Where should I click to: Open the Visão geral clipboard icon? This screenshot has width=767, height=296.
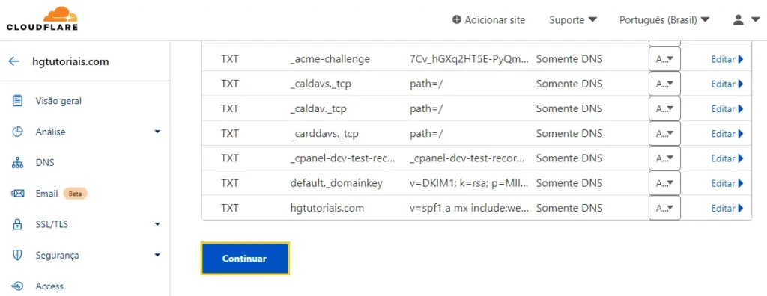tap(18, 101)
